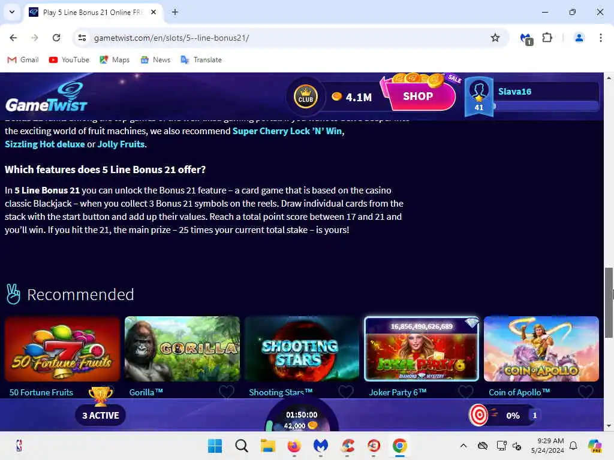The width and height of the screenshot is (614, 460).
Task: Reload the GameTwist page
Action: [56, 38]
